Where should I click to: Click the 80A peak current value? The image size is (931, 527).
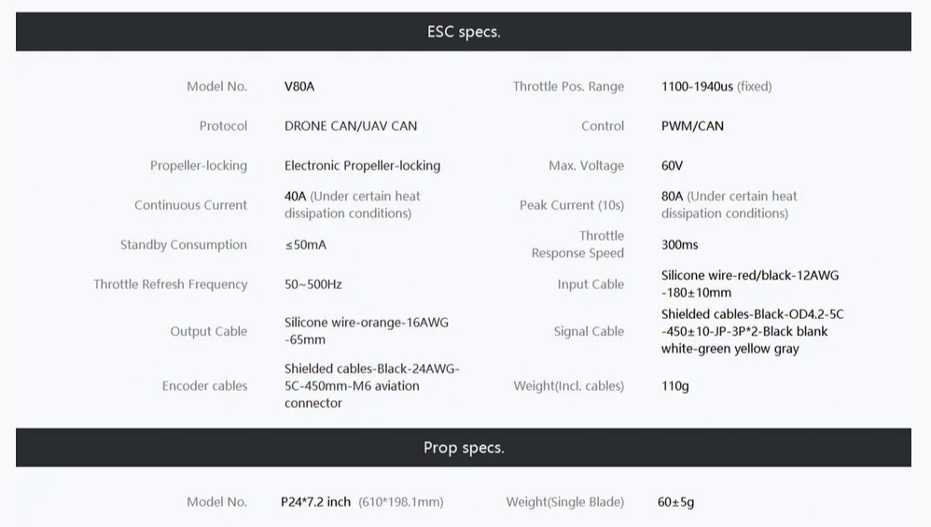click(672, 197)
